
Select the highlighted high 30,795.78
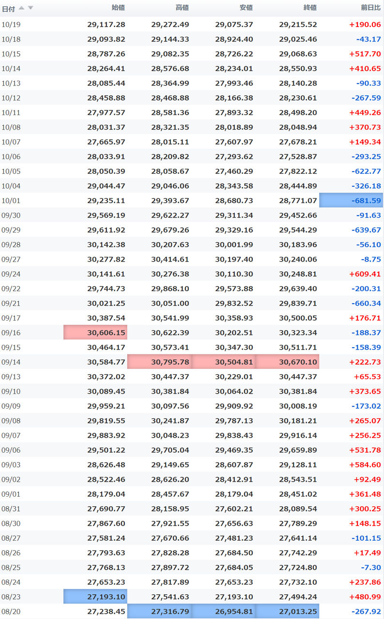coord(159,362)
